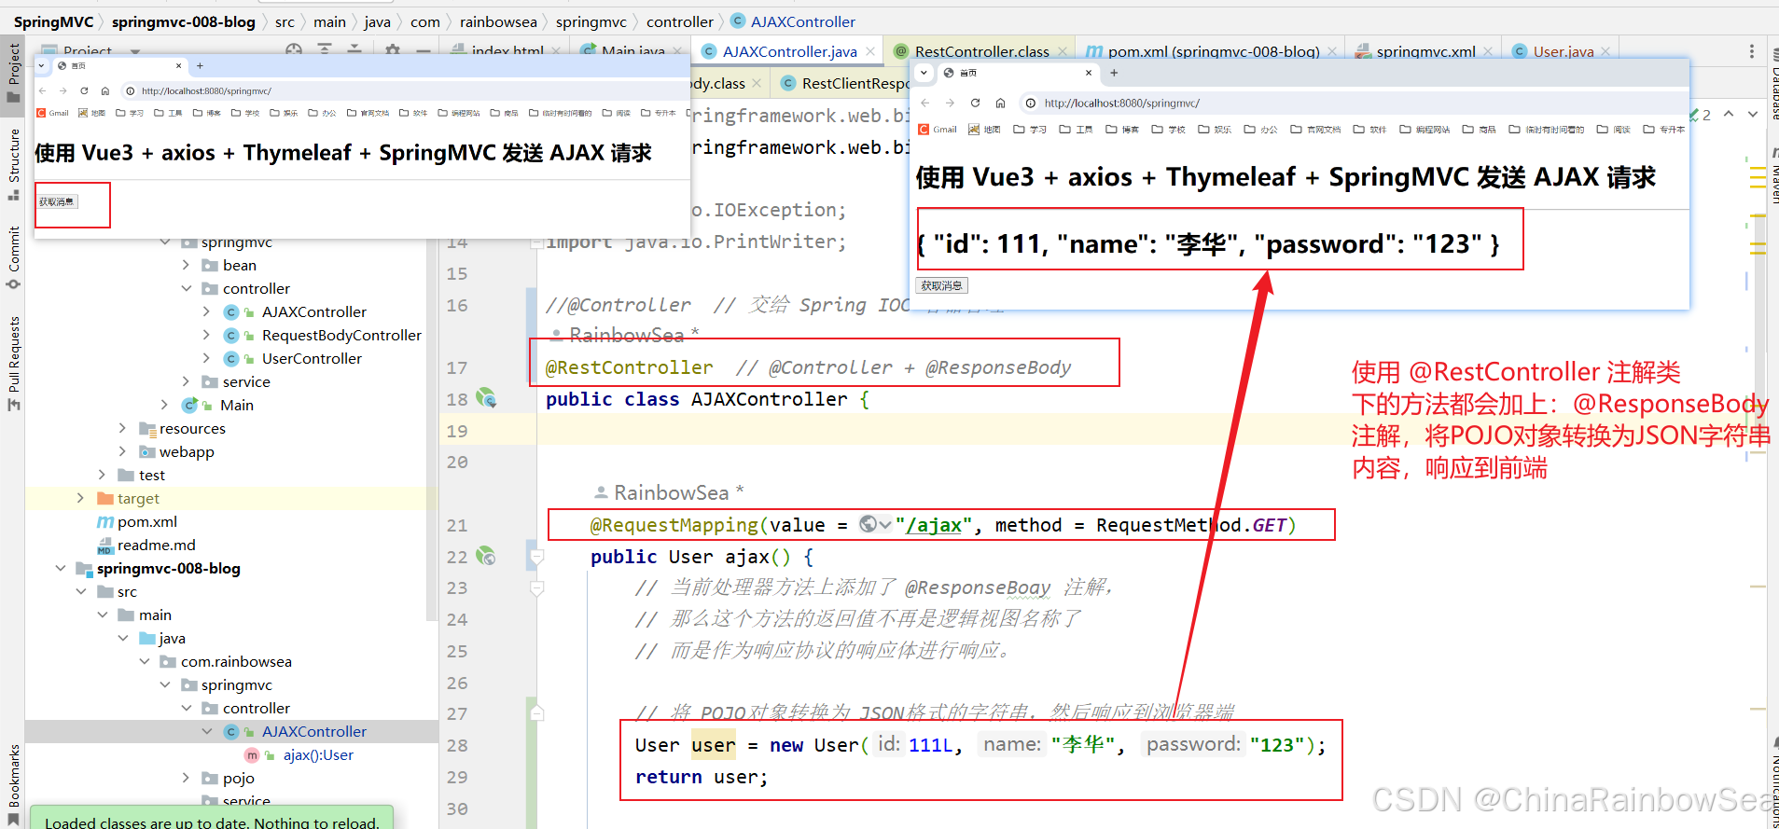This screenshot has width=1779, height=829.
Task: Go forward in right browser window
Action: pos(950,103)
